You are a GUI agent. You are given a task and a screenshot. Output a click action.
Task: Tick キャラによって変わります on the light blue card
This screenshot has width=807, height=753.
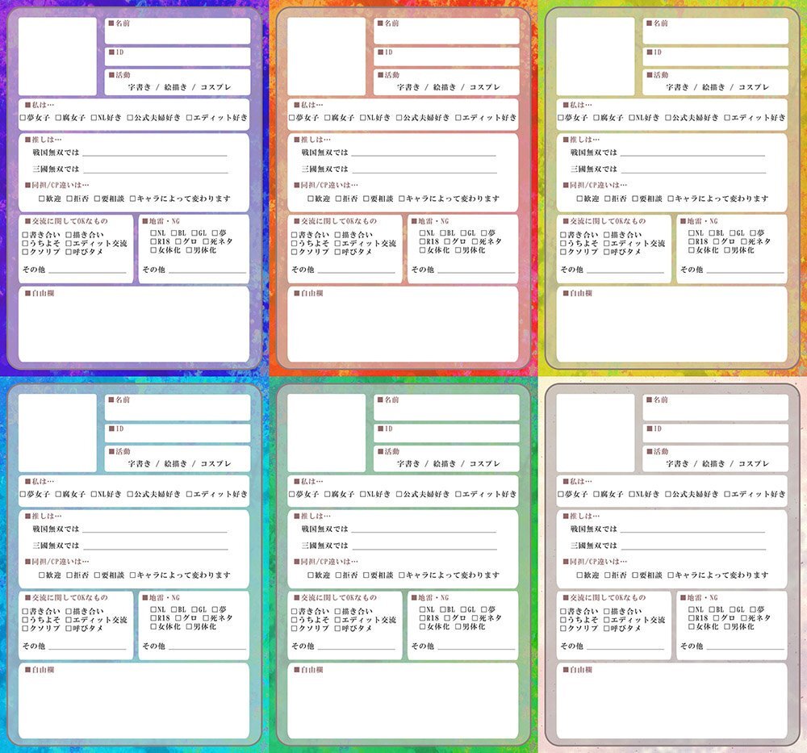click(133, 575)
